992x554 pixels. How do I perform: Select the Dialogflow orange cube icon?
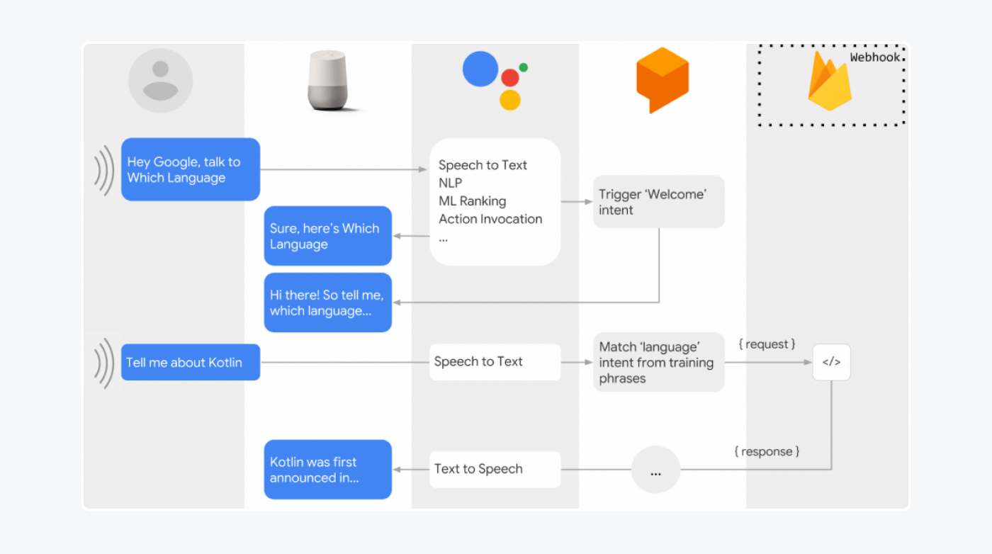[661, 79]
